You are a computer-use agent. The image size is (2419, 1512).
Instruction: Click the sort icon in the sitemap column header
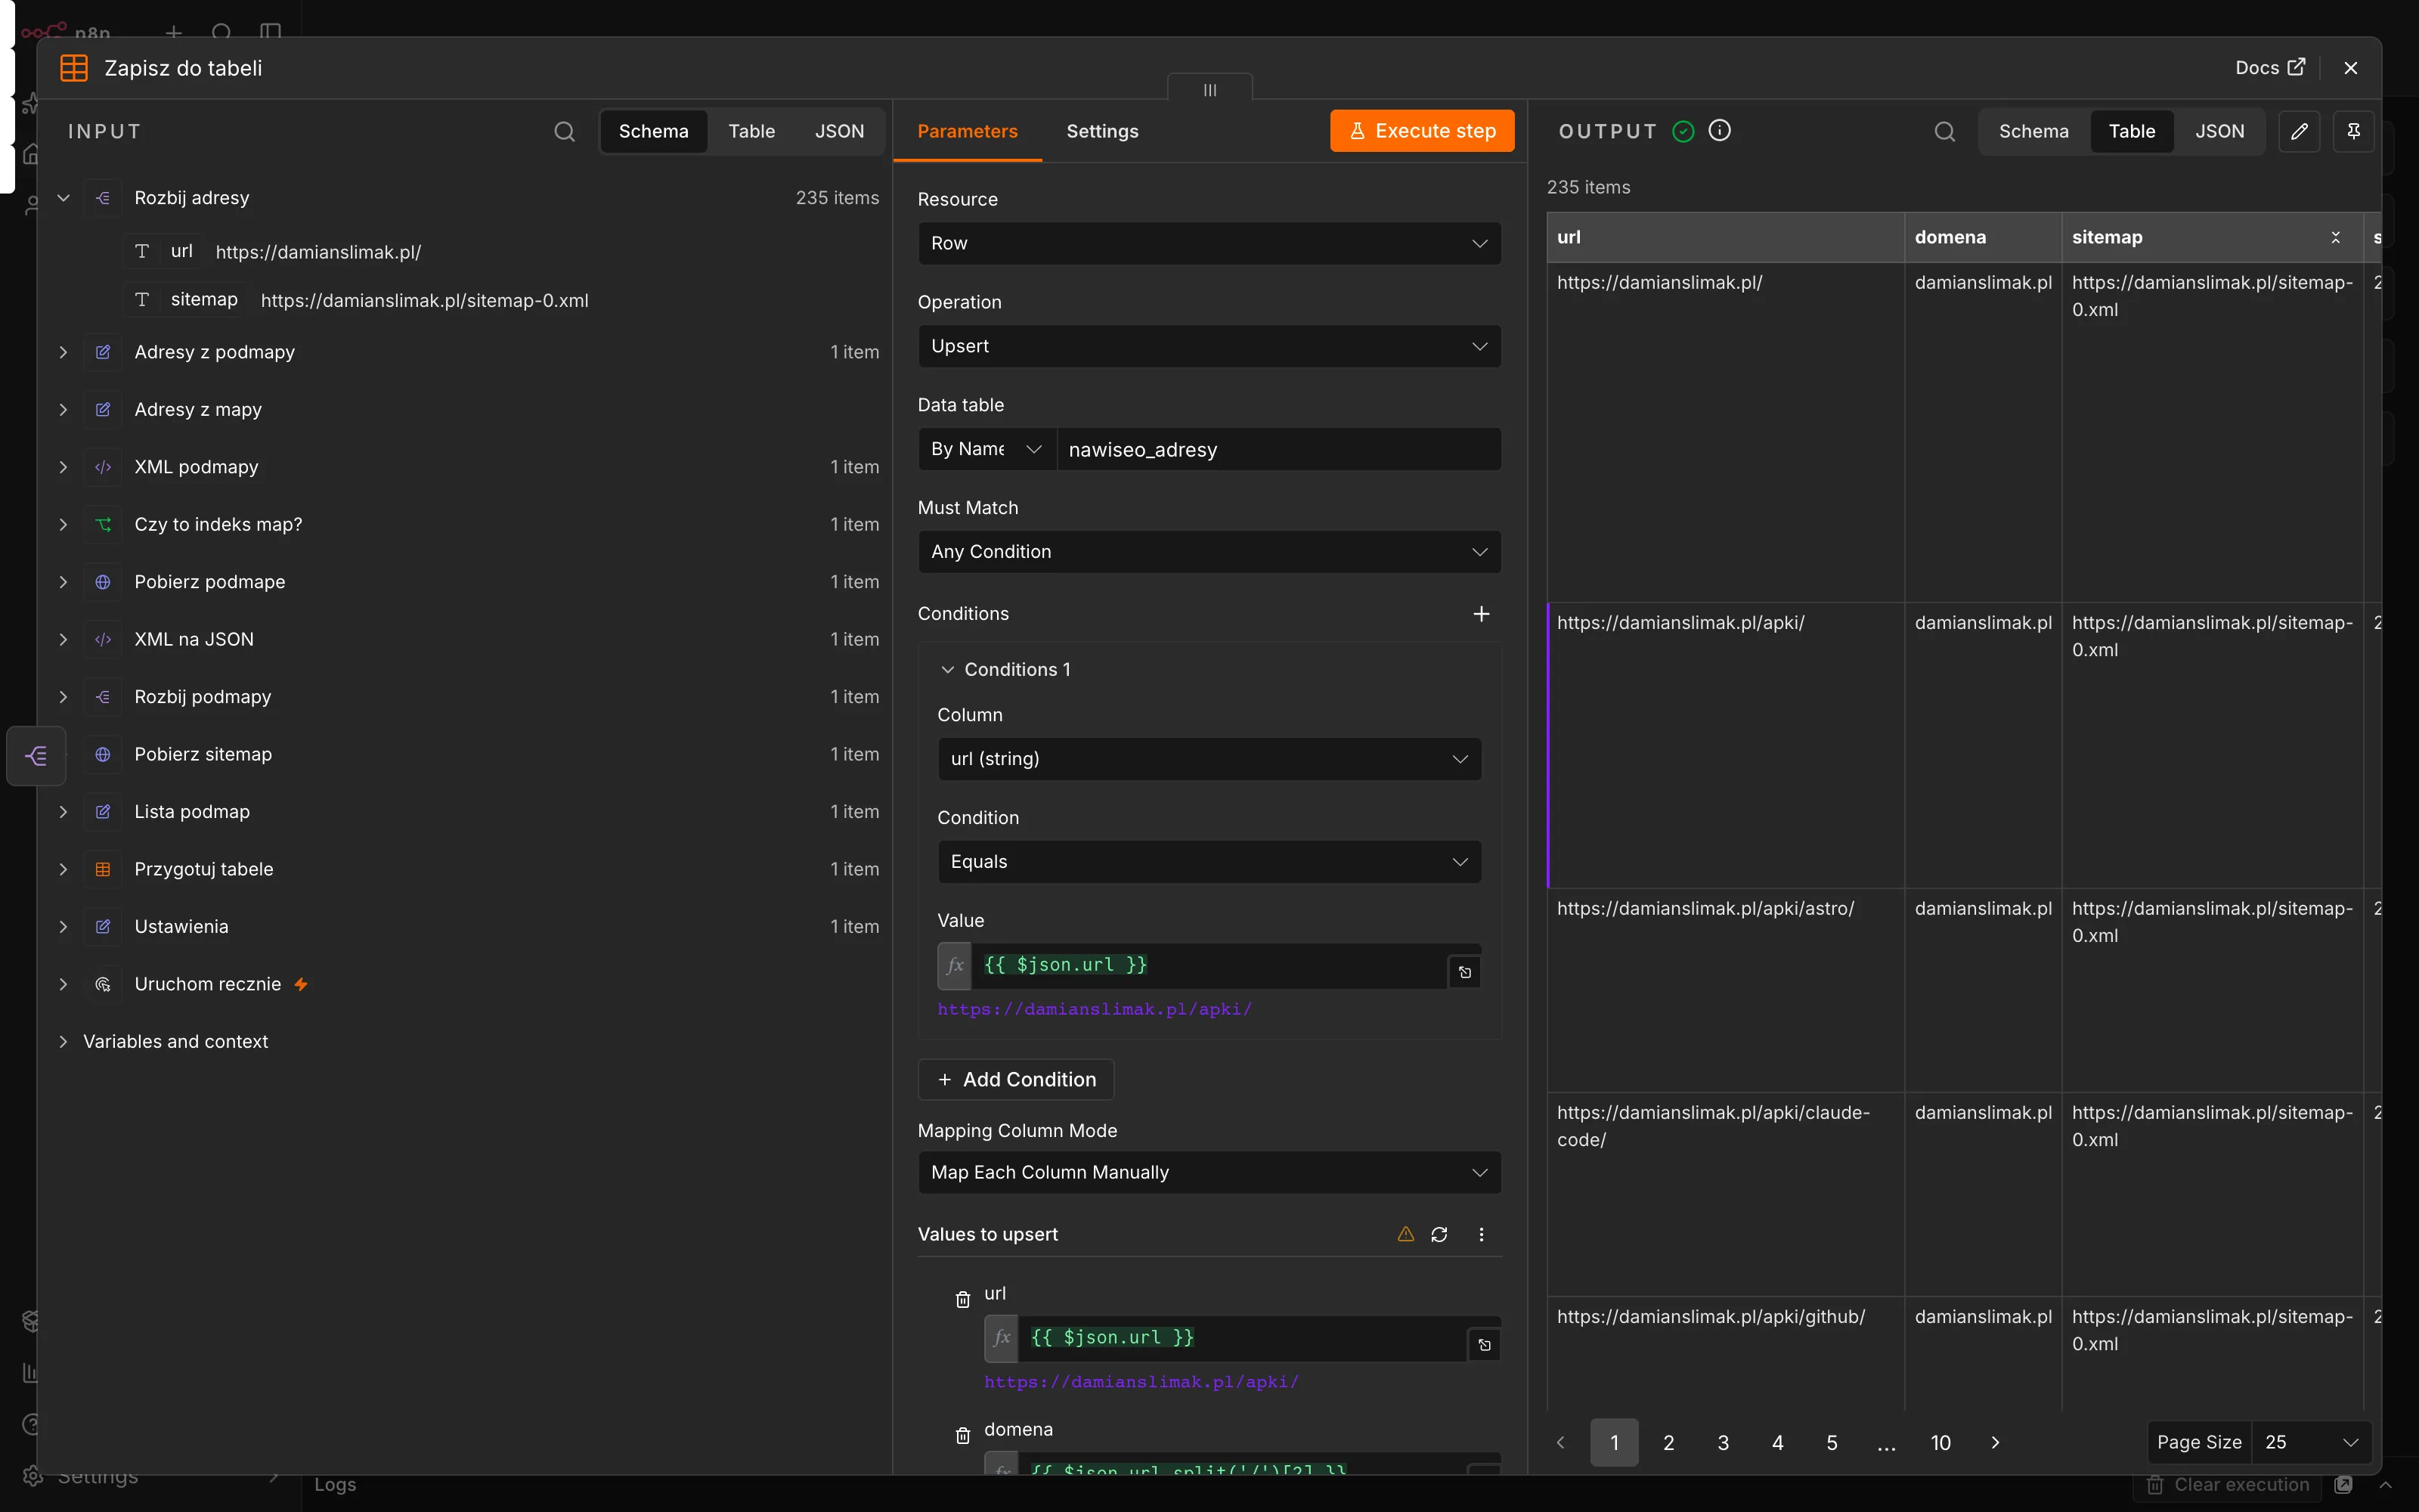(x=2336, y=237)
